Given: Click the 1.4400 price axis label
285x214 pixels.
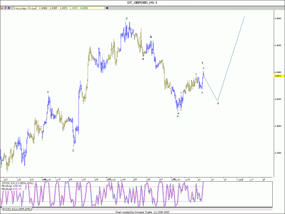Looking at the screenshot, I should tap(278, 72).
